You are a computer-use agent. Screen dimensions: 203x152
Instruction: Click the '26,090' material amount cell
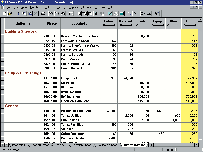click(126, 78)
